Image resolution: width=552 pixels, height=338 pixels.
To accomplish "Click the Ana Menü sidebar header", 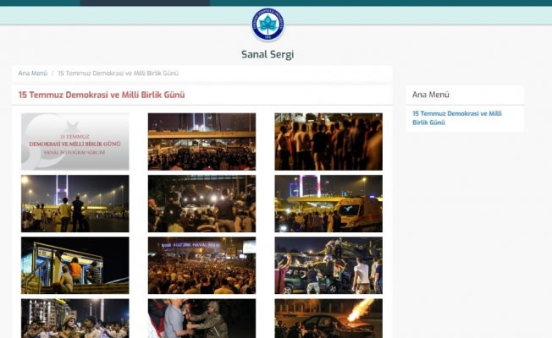I will click(x=431, y=95).
